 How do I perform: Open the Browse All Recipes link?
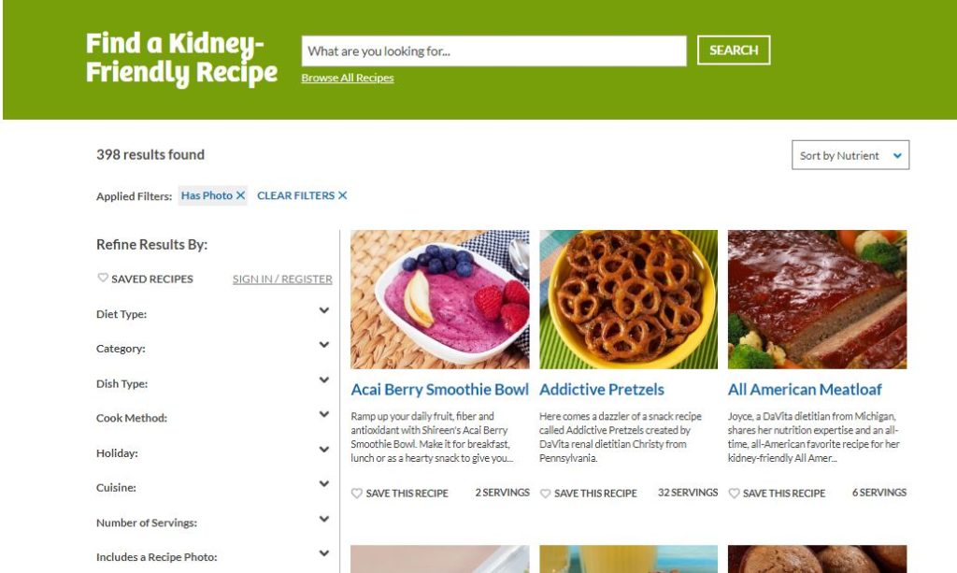348,78
